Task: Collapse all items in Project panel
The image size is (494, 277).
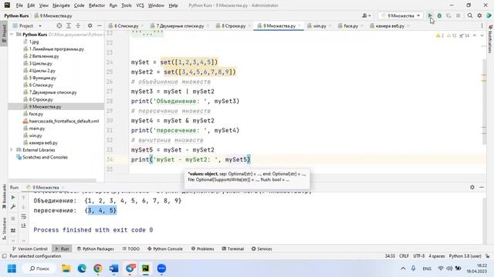Action: pyautogui.click(x=78, y=25)
